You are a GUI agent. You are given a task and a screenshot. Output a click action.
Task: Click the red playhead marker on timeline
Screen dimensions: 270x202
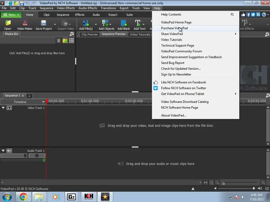(47, 101)
